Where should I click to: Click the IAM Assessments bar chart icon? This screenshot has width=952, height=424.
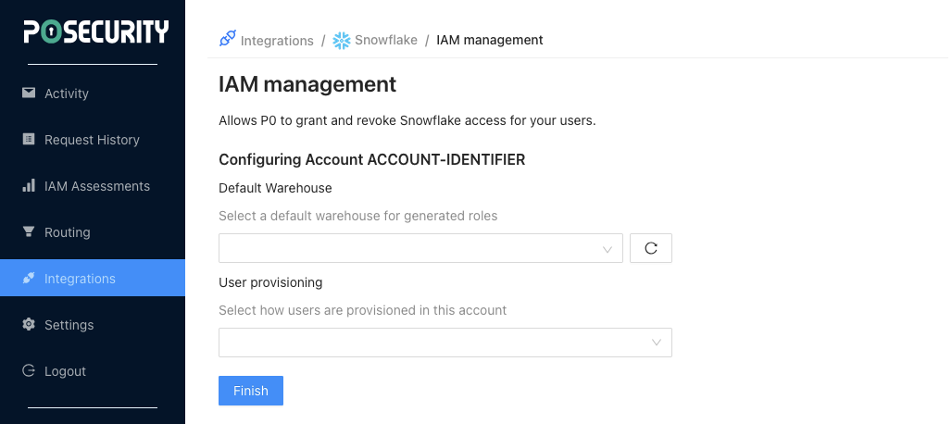click(29, 185)
